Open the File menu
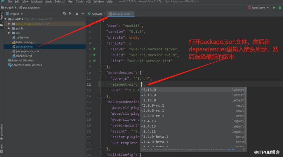 10,2
